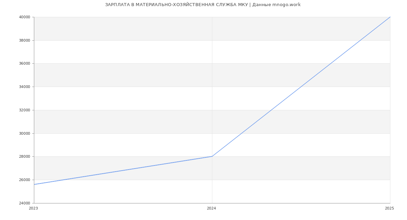The height and width of the screenshot is (220, 407).
Task: Select the 26000 y-axis label
Action: click(x=25, y=180)
